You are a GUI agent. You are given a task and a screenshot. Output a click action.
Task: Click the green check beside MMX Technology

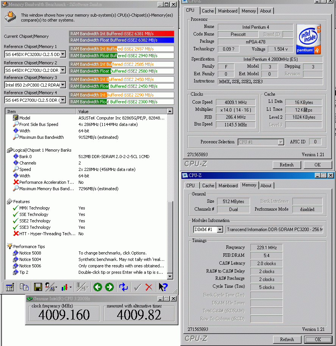pos(16,208)
